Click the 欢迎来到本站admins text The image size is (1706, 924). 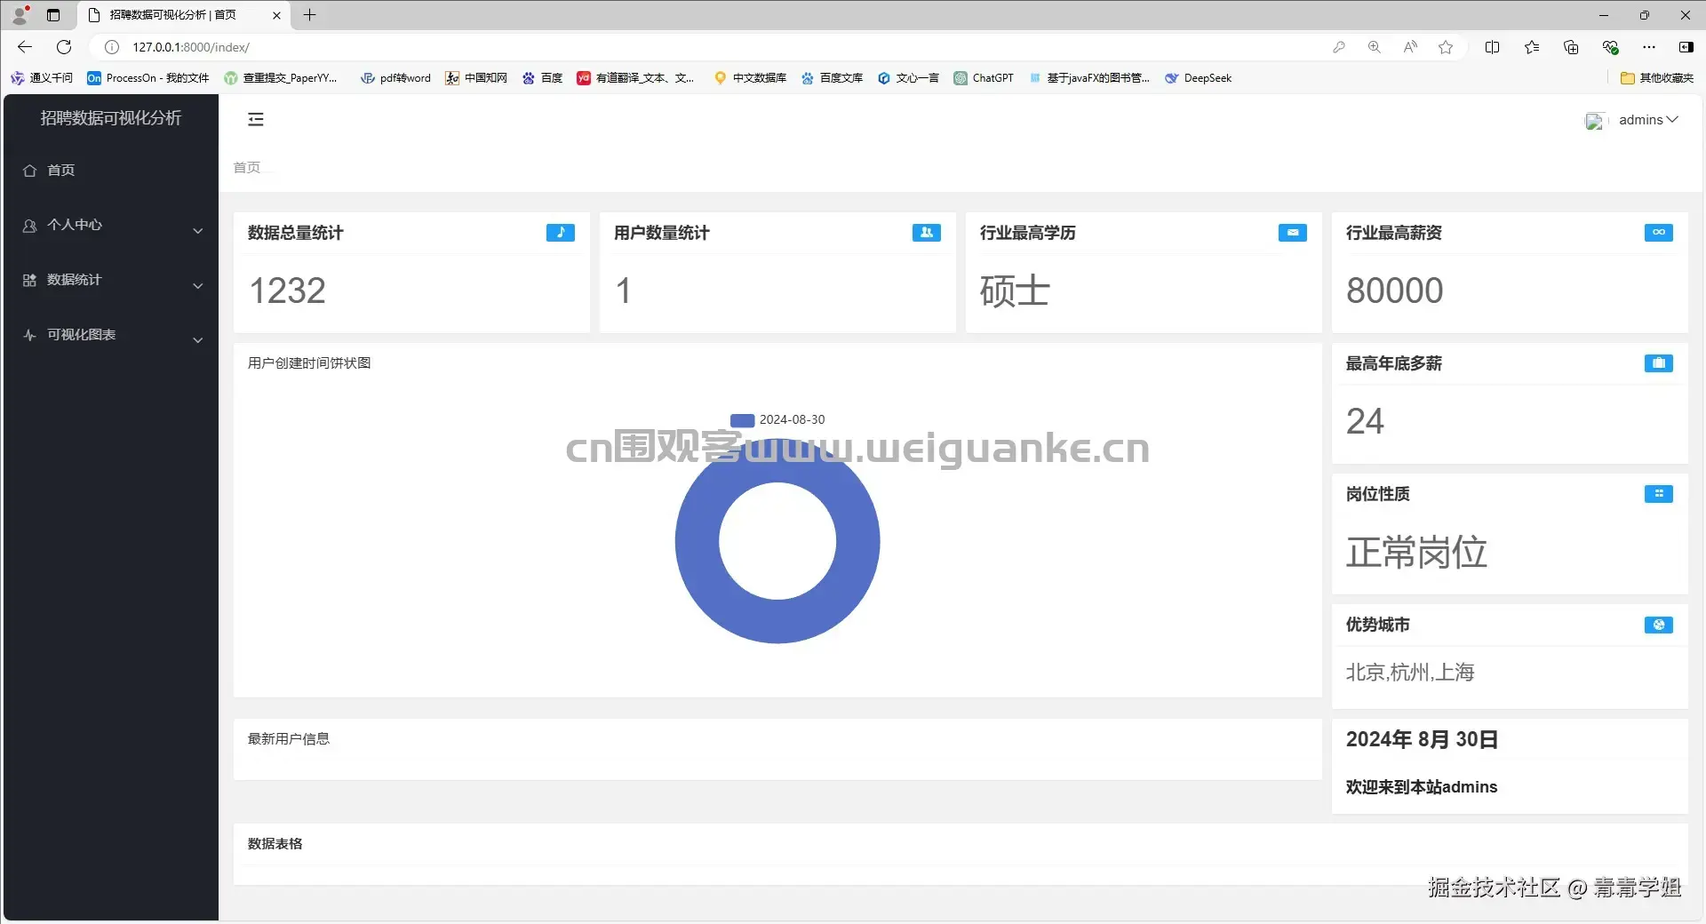click(1421, 787)
